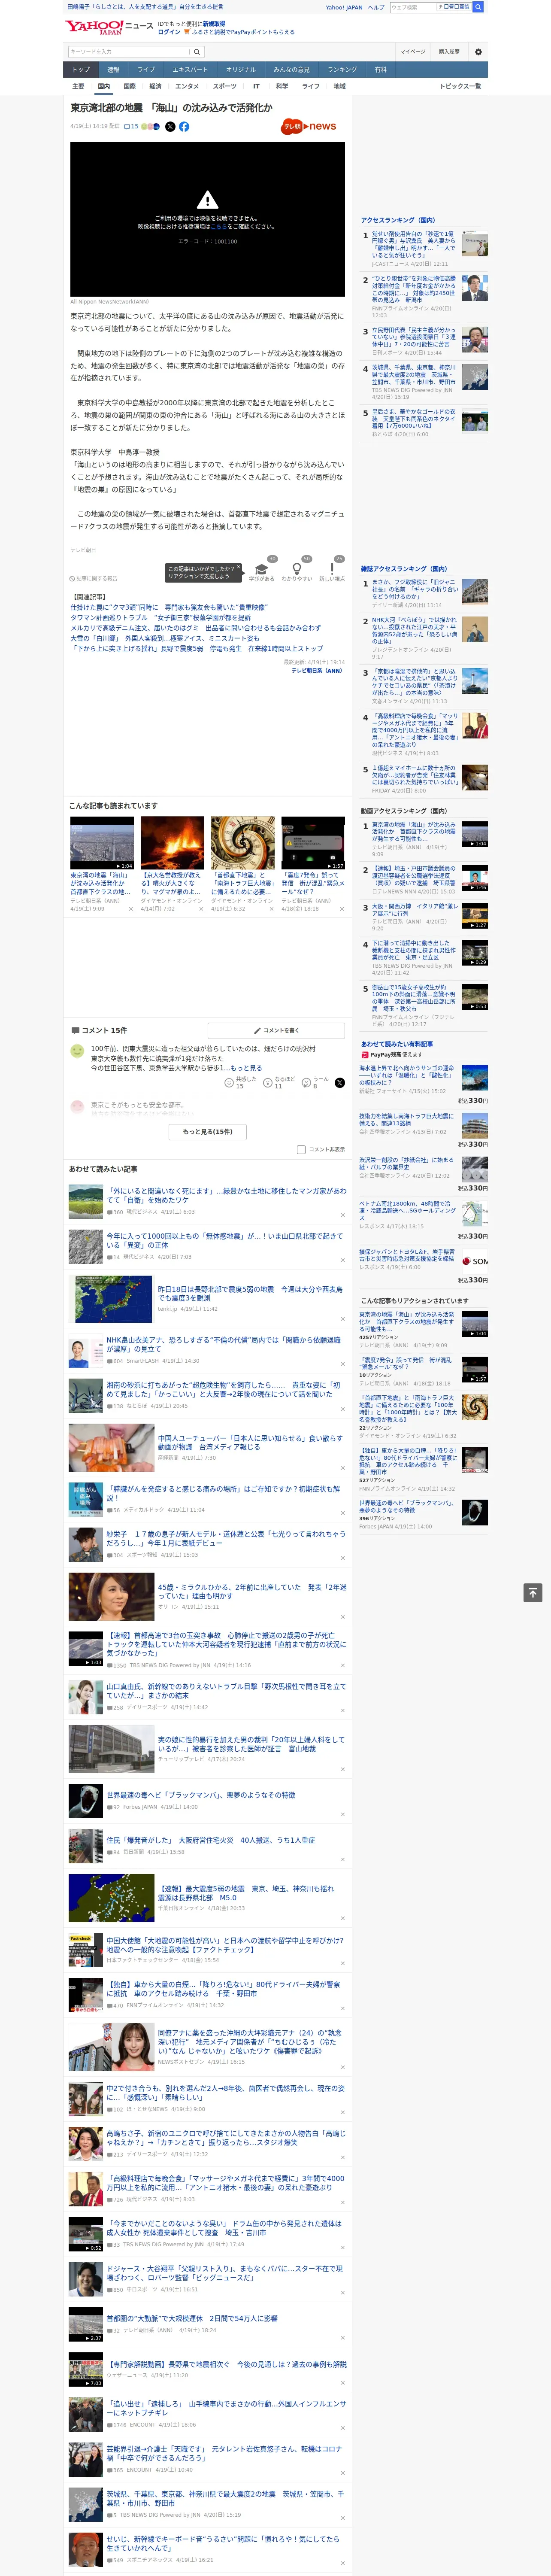
Task: Click the 購入履歴 link
Action: click(x=449, y=52)
